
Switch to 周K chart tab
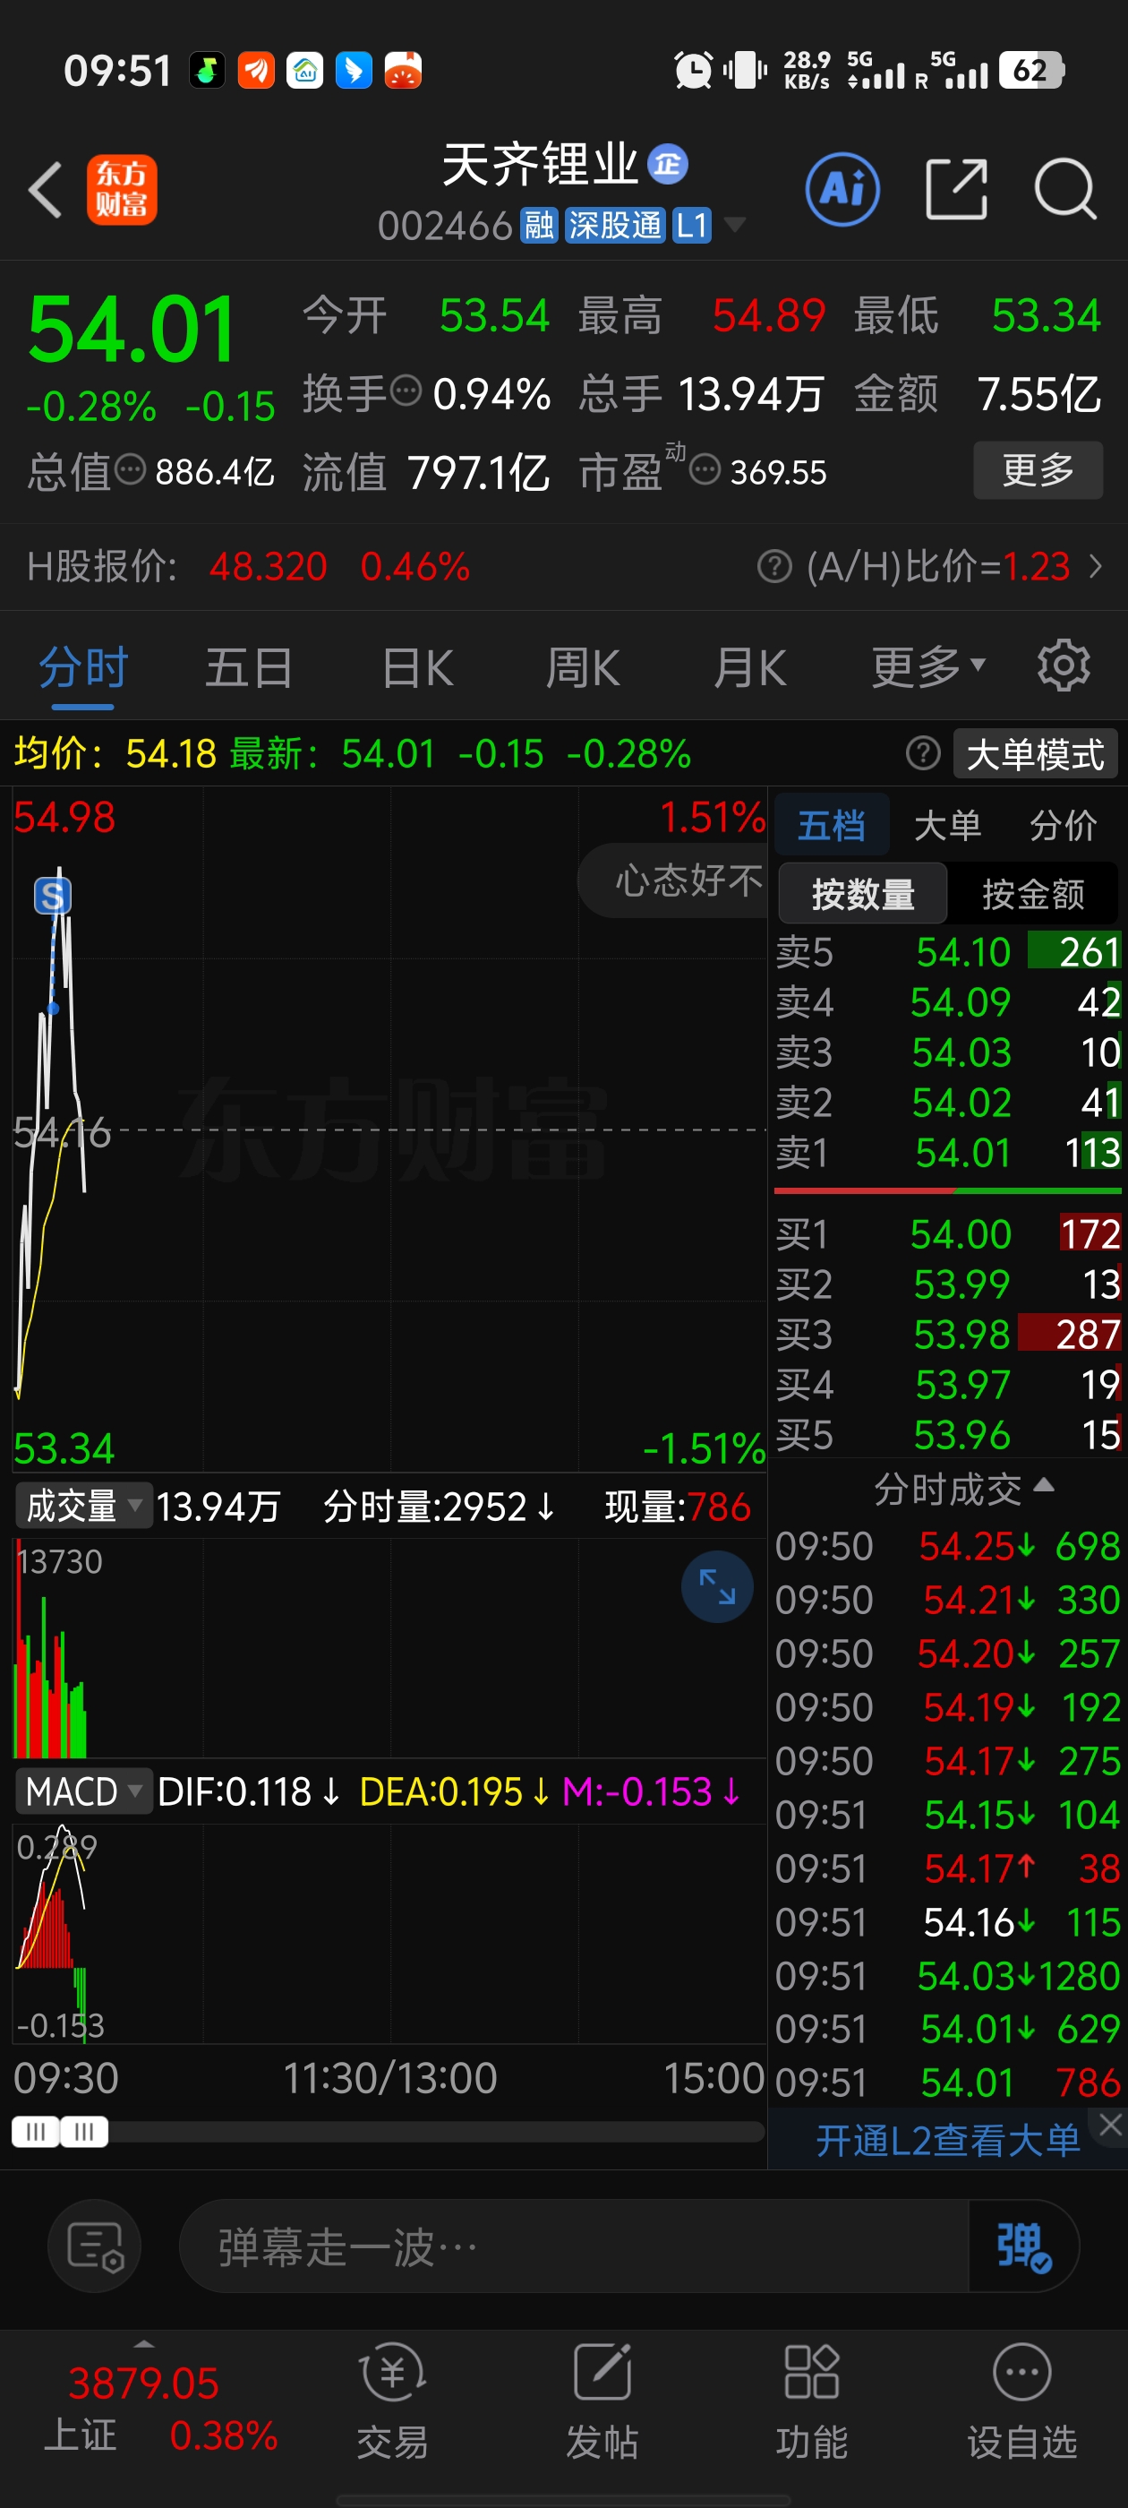pos(583,668)
